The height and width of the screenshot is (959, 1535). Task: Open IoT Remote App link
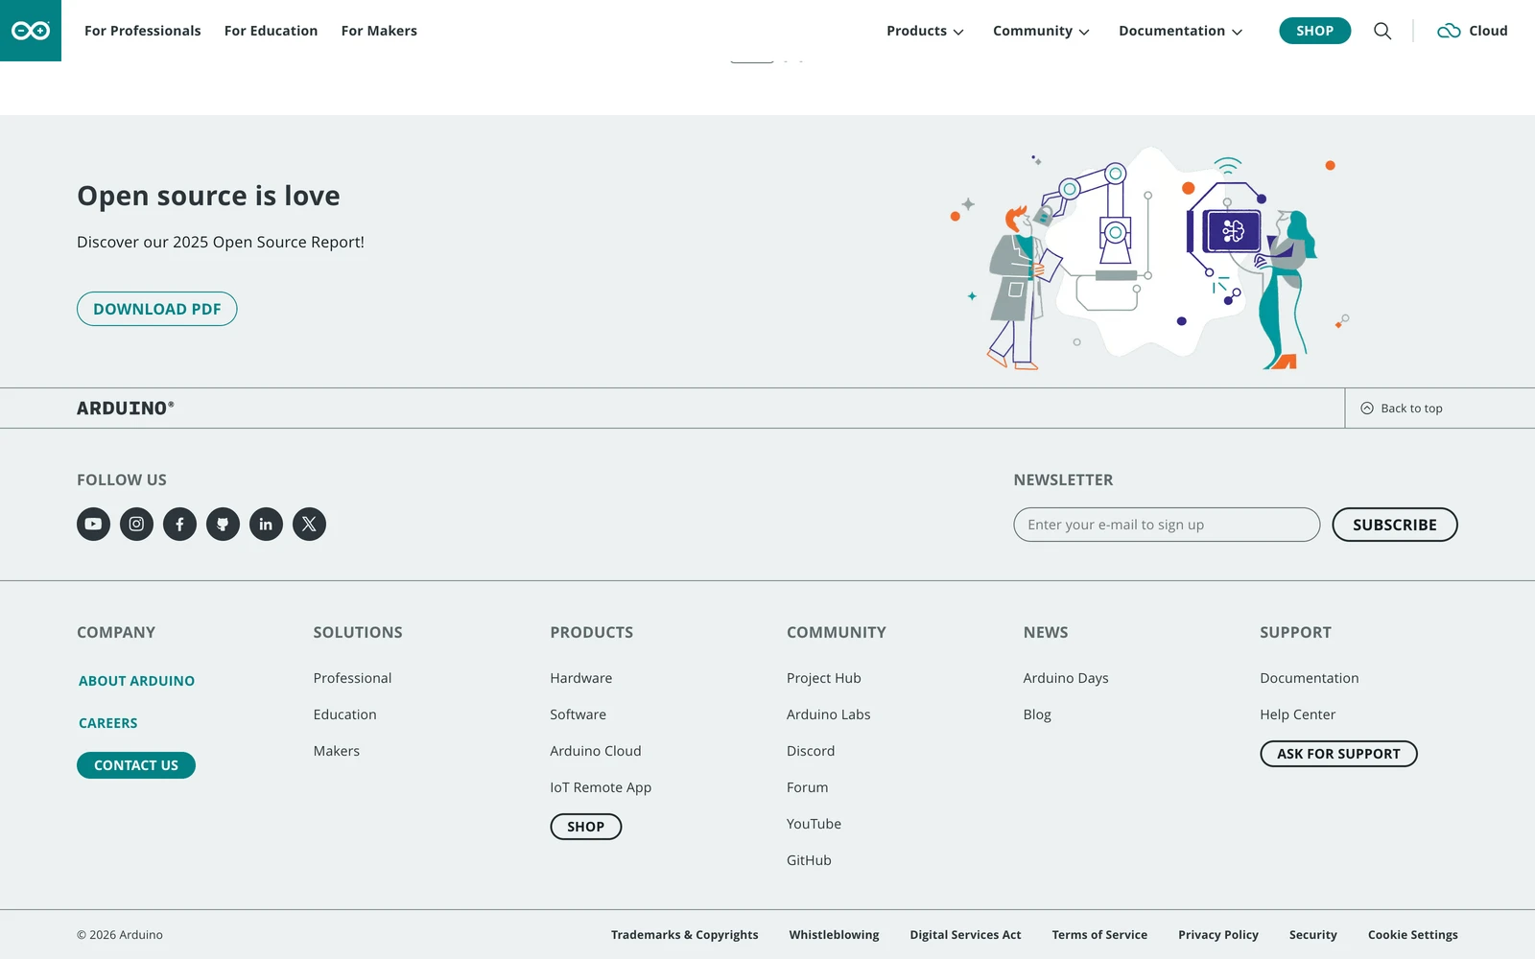601,787
